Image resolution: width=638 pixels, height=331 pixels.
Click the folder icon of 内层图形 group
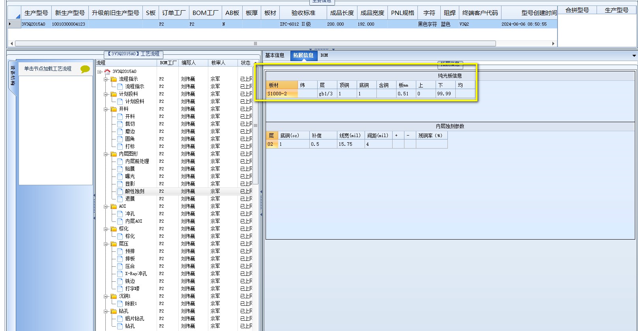coord(114,154)
